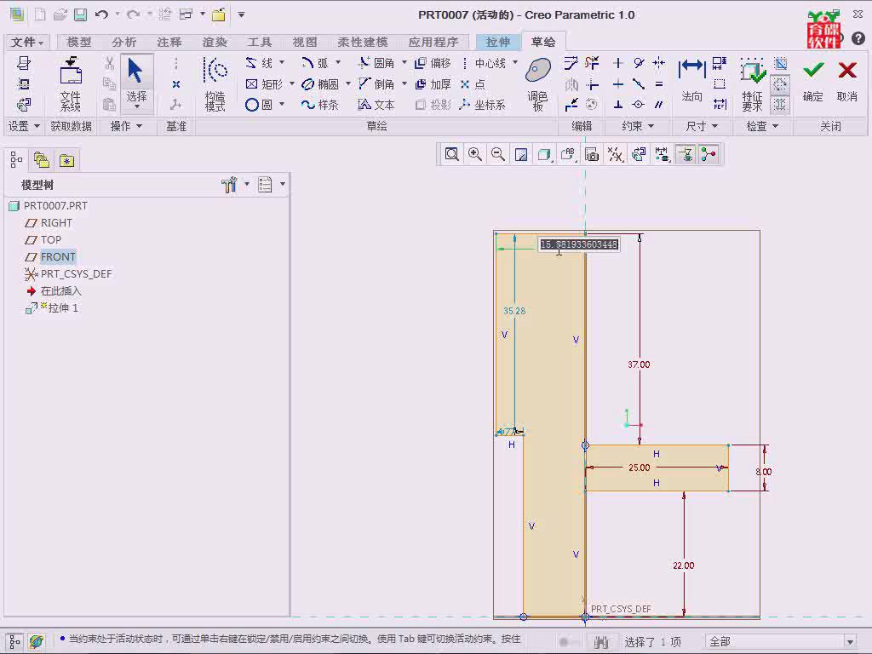Select the Arc (弧) sketch tool
Image resolution: width=872 pixels, height=654 pixels.
[x=315, y=63]
